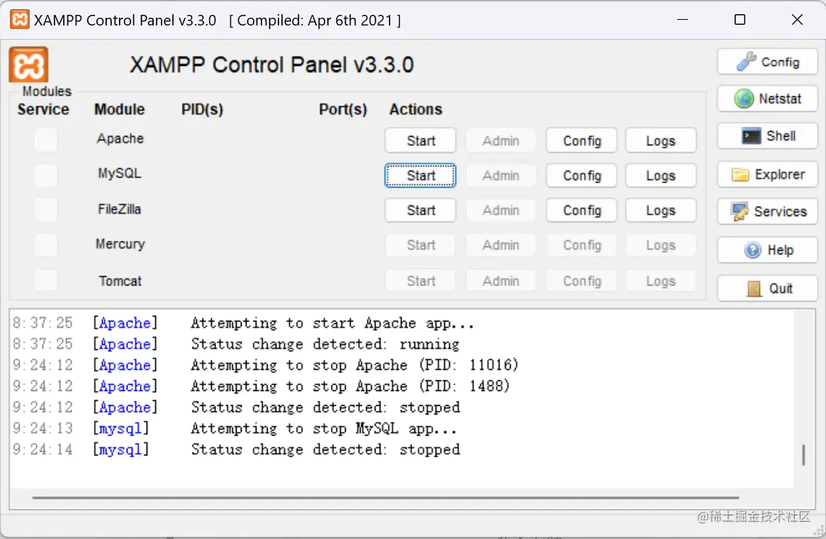Open the Apache Admin button
Screen dimensions: 826x539
(x=501, y=141)
